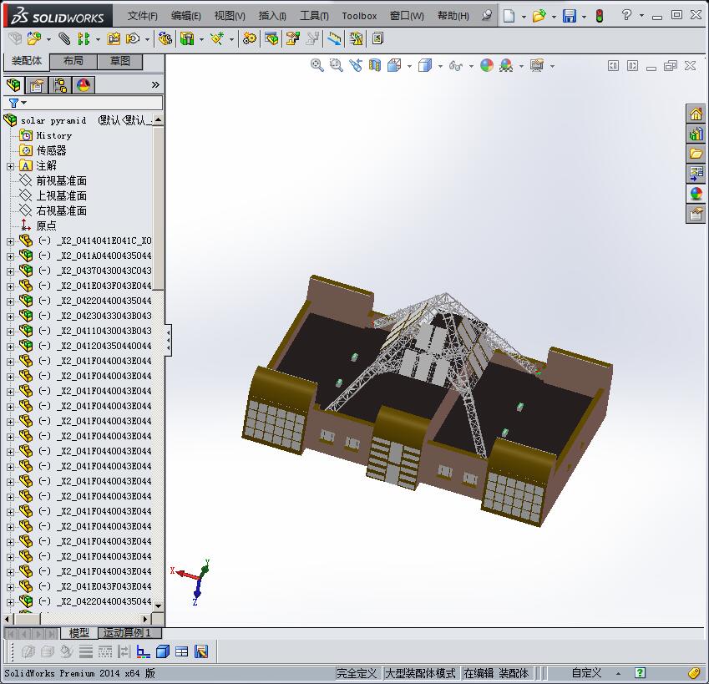
Task: Click the Mate paperclip icon
Action: [64, 39]
